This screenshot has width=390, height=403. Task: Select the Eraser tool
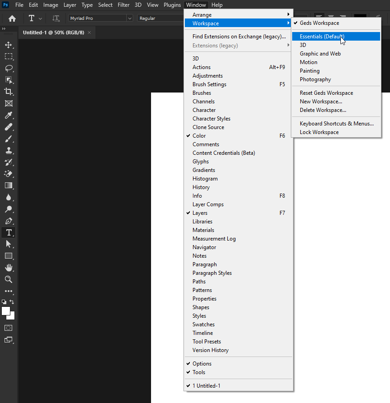9,174
